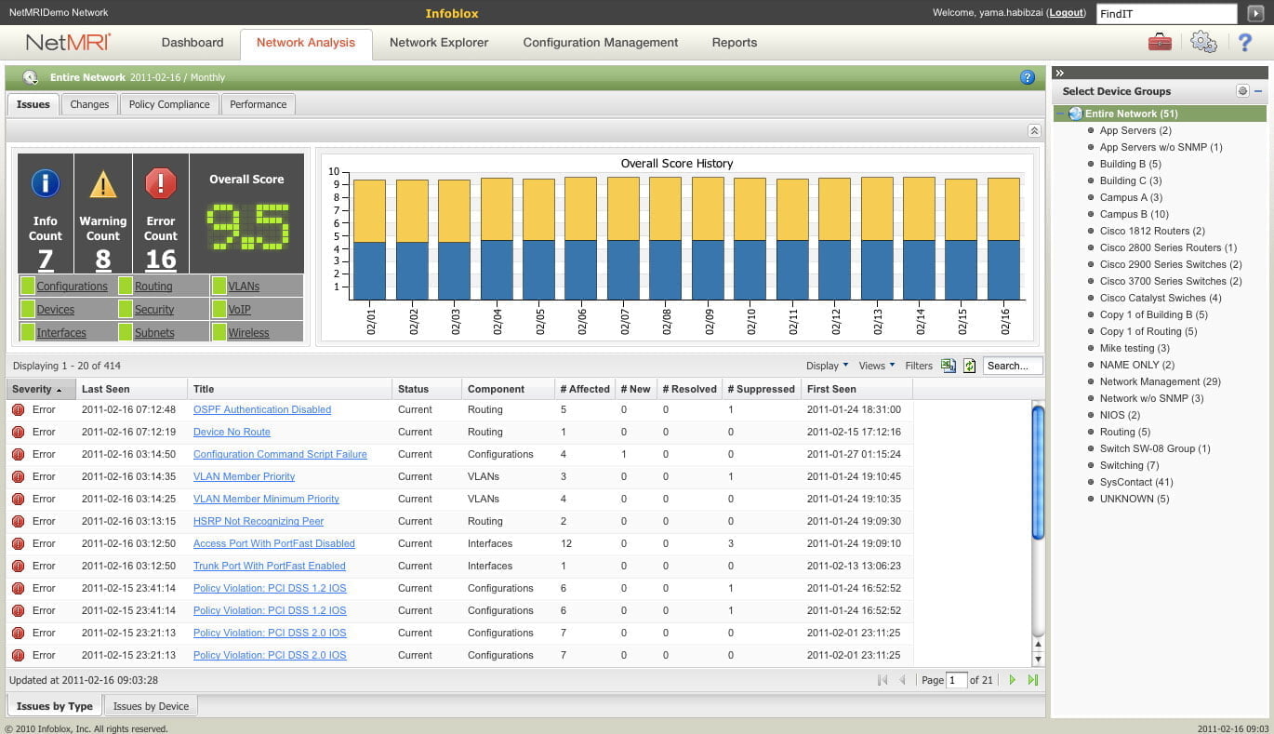Select Cisco Catalyst Swiches (4) group
The image size is (1274, 734).
pyautogui.click(x=1161, y=298)
